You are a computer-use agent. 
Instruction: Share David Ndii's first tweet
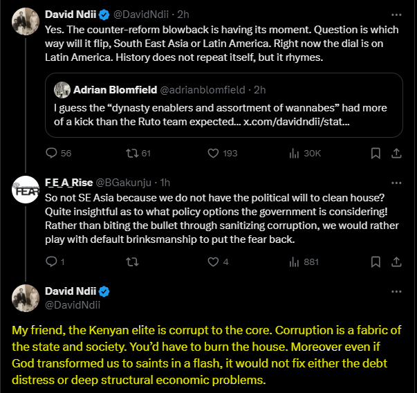[x=397, y=153]
